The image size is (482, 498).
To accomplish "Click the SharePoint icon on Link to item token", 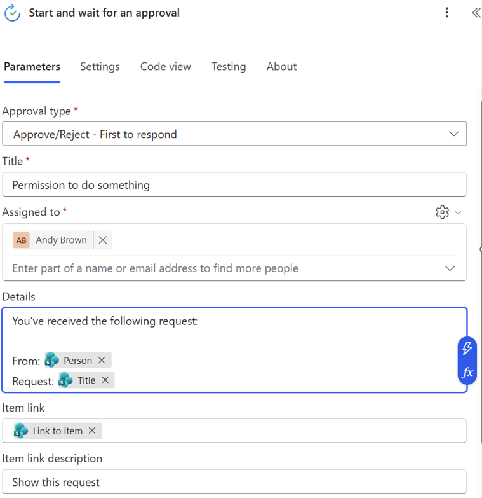I will pos(21,431).
